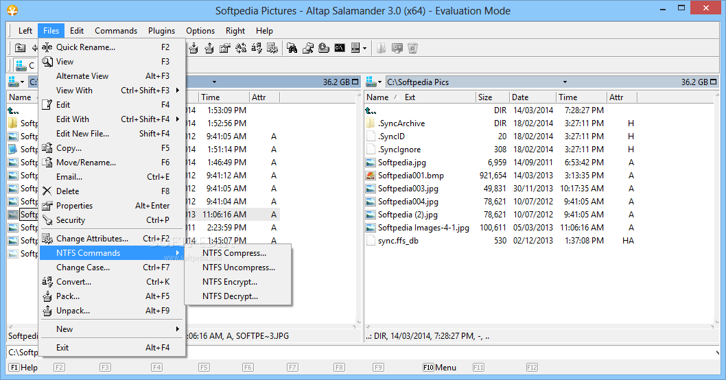Open the Commands menu

(116, 31)
